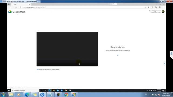Click the remote taskbar clock
The image size is (173, 97).
coord(159,91)
